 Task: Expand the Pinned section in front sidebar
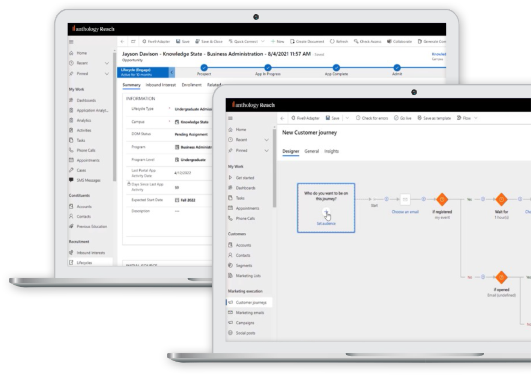pyautogui.click(x=266, y=151)
